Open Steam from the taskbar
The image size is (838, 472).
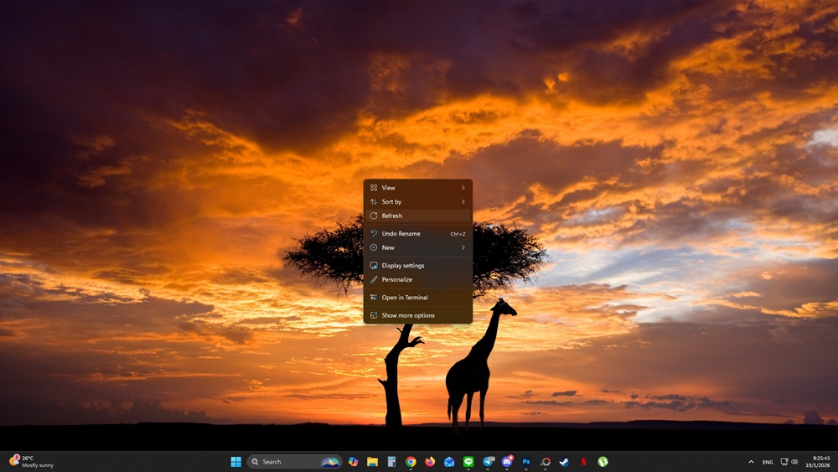pos(564,462)
